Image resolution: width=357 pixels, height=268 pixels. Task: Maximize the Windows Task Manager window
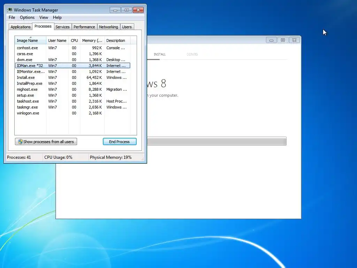(127, 10)
